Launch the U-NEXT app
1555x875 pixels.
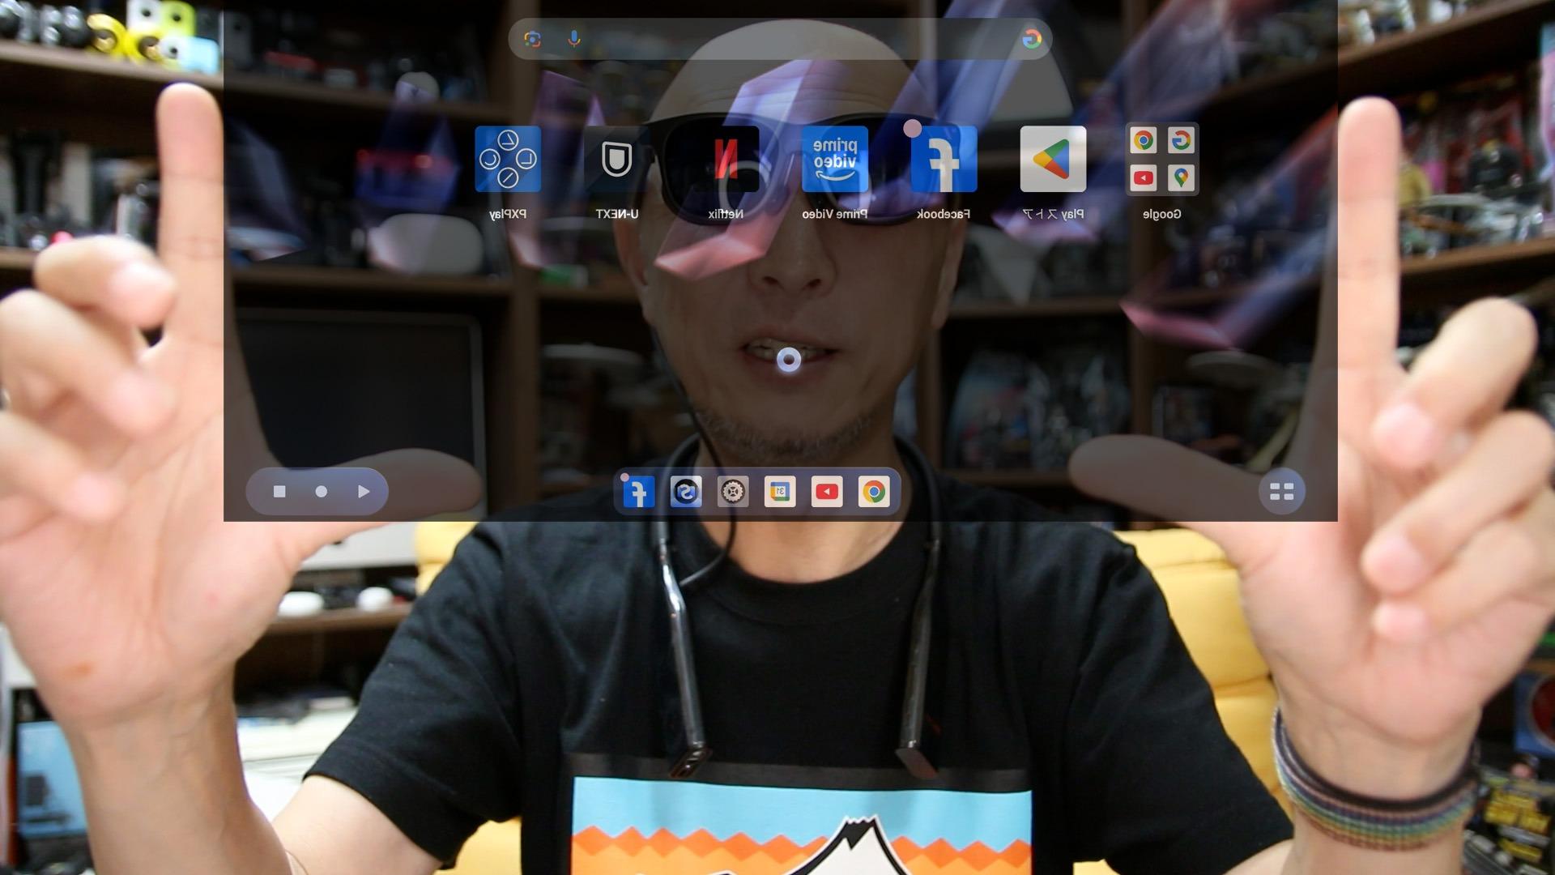616,159
